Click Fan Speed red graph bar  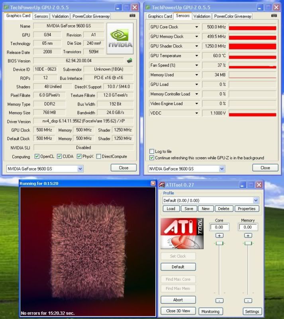coord(253,67)
